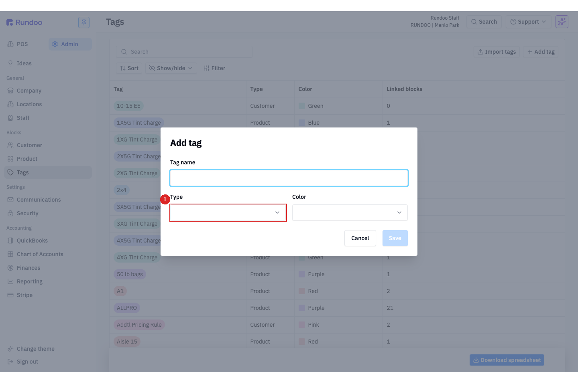The width and height of the screenshot is (578, 372).
Task: Click the 1XG Tint Charge tag
Action: coord(137,139)
